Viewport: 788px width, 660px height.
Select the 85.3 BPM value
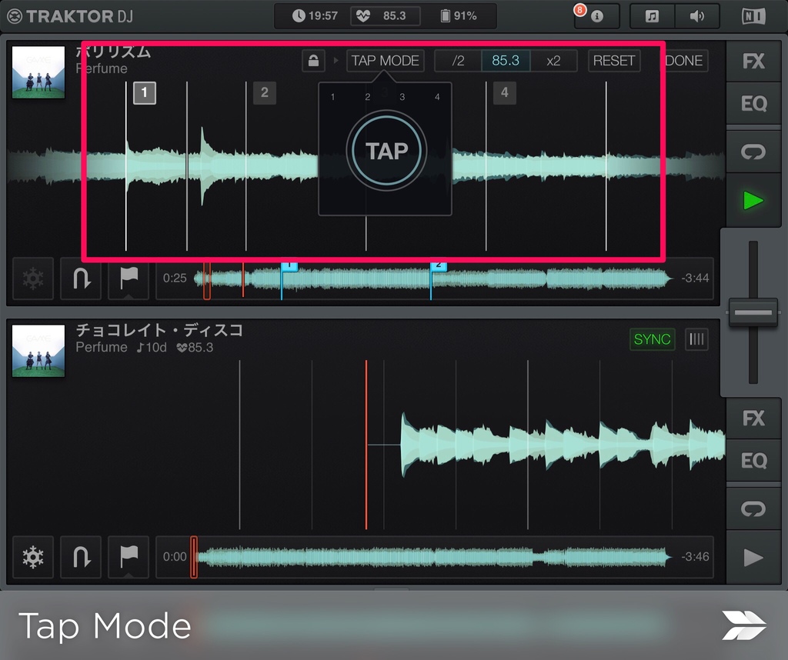[x=506, y=61]
